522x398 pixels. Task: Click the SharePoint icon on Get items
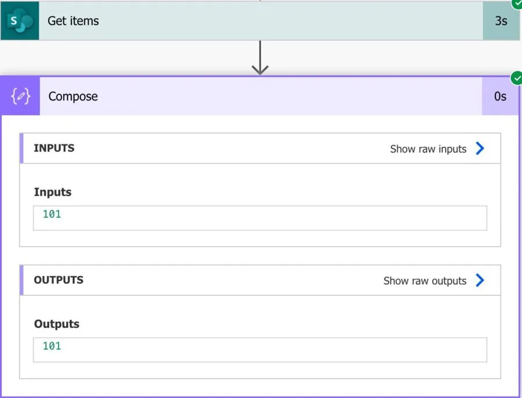tap(20, 21)
